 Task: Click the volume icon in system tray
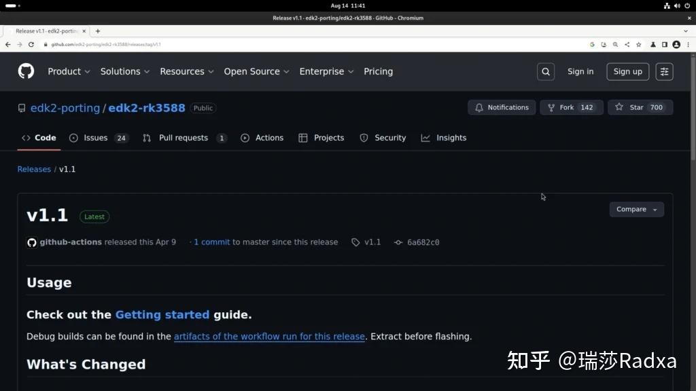pyautogui.click(x=677, y=5)
